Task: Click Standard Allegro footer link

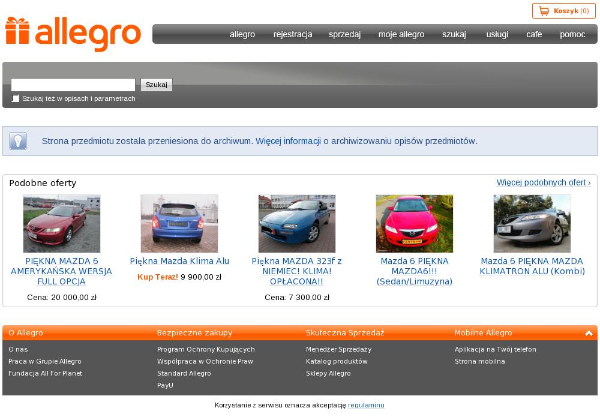Action: click(184, 373)
